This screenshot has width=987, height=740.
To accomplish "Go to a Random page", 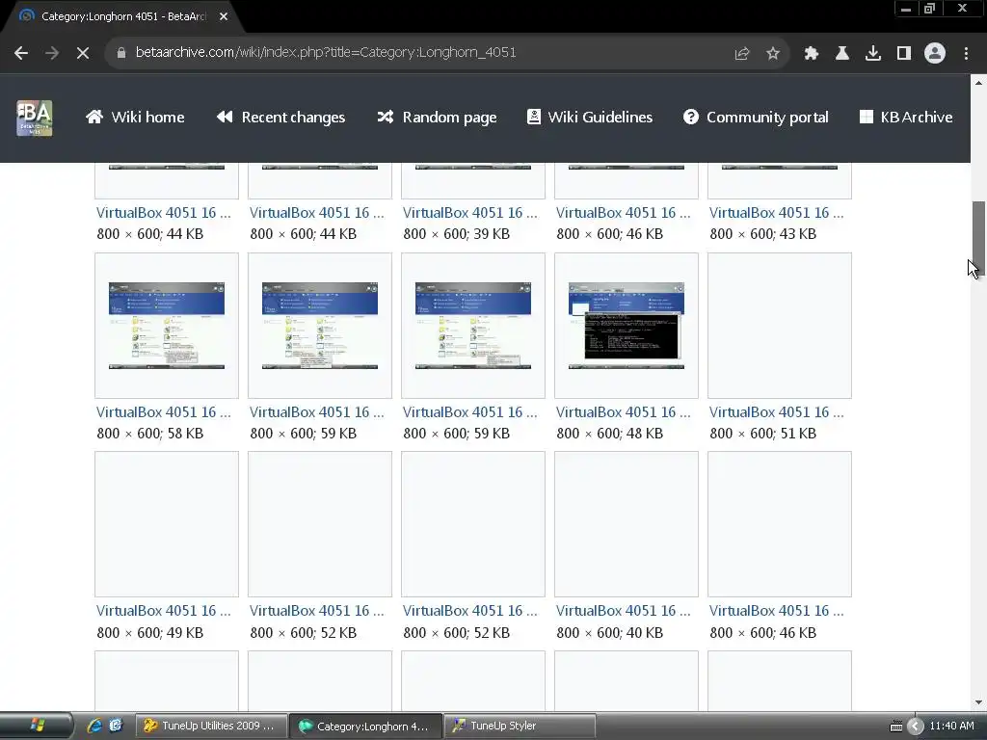I will coord(437,117).
